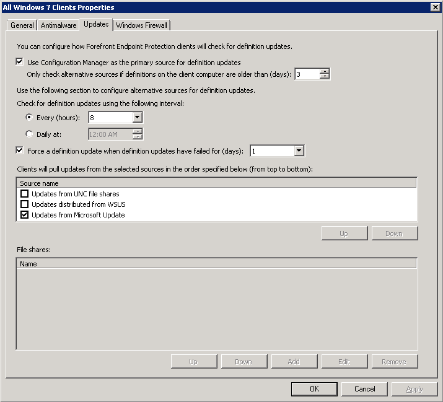Decrease the alternative sources days value

(325, 77)
